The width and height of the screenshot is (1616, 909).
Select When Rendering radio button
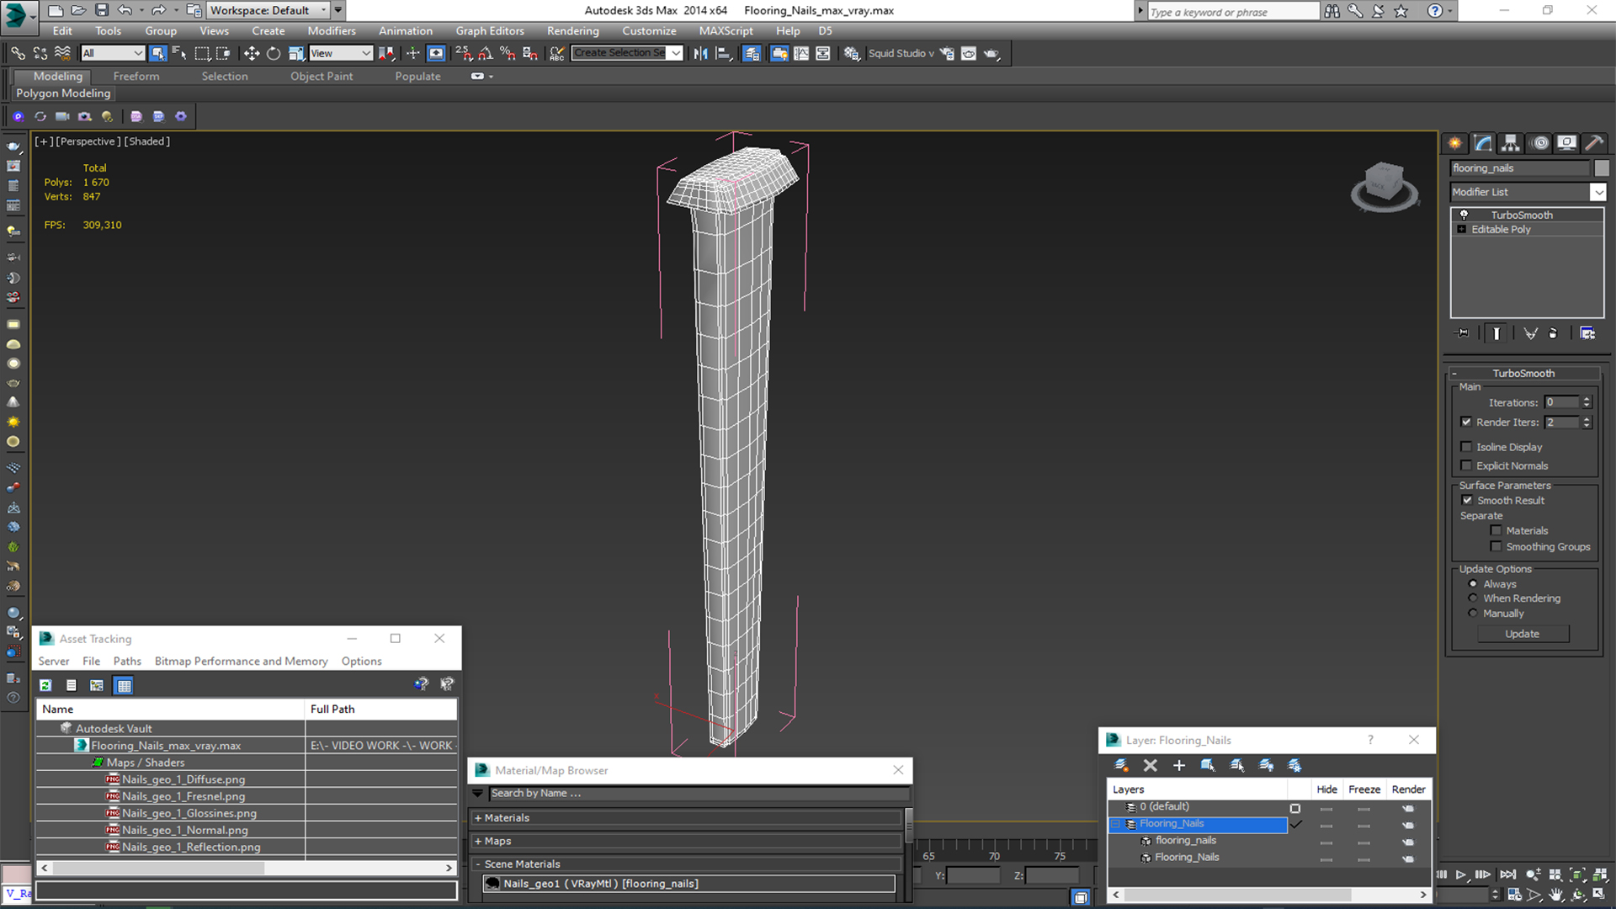(1474, 598)
